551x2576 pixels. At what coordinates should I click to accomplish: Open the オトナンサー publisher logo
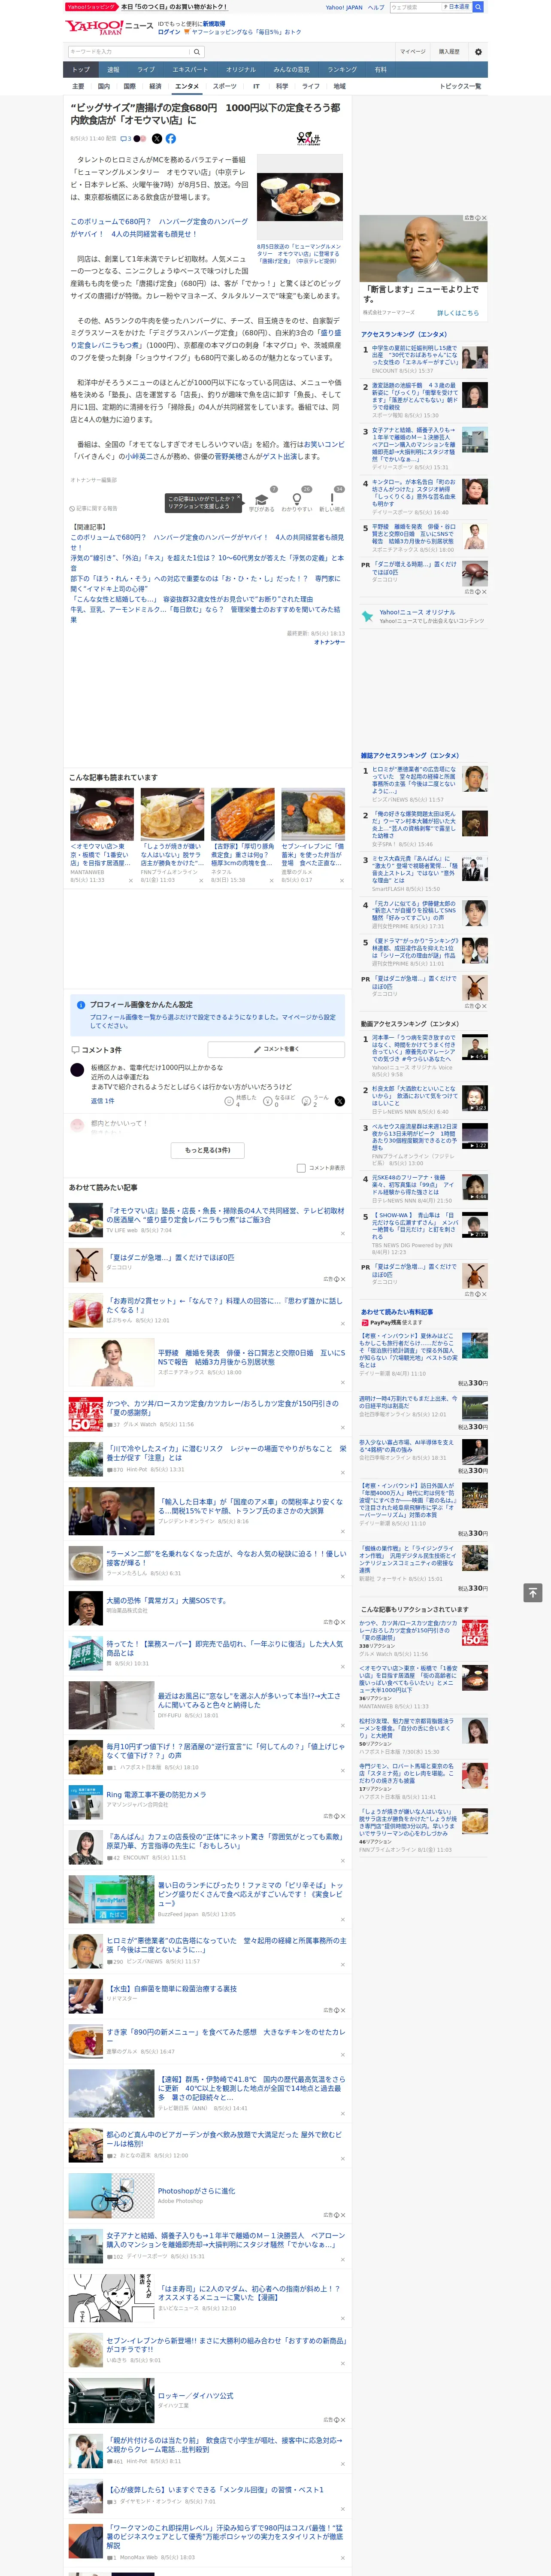308,139
